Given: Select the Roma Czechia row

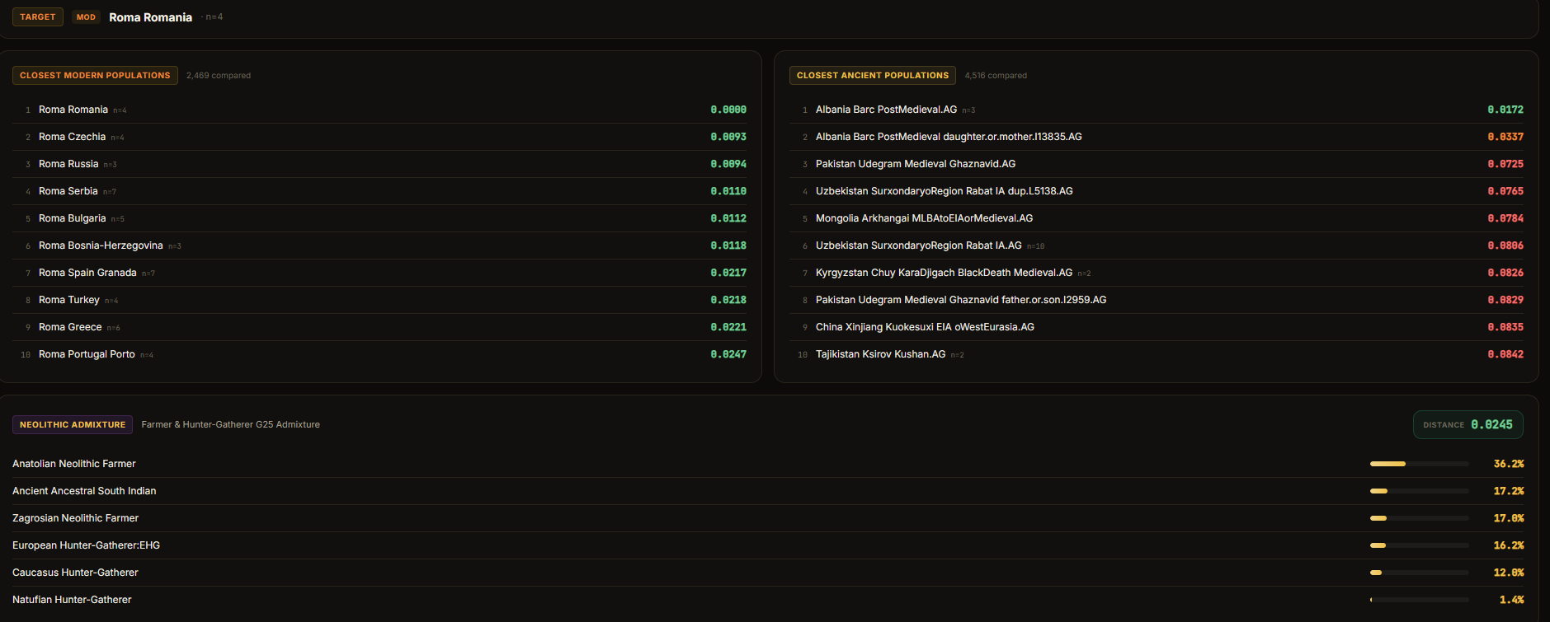Looking at the screenshot, I should (x=379, y=137).
